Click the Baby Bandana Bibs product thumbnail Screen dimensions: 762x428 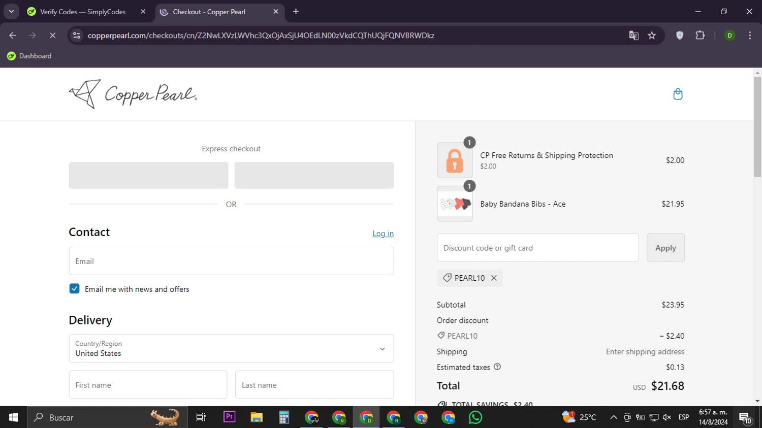point(455,204)
